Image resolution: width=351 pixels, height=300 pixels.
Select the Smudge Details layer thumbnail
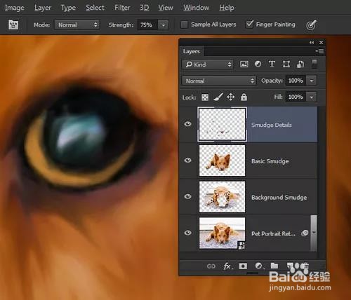click(x=222, y=124)
